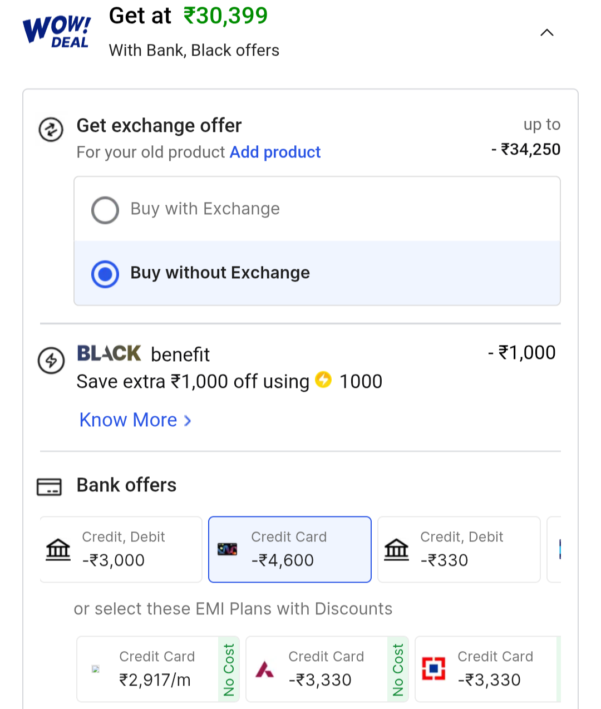This screenshot has width=601, height=709.
Task: Click the HDFC bank logo icon
Action: point(434,669)
